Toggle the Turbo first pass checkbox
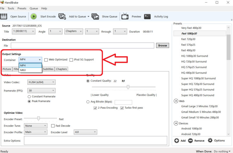Screen dimensions: 233x153 122,108
